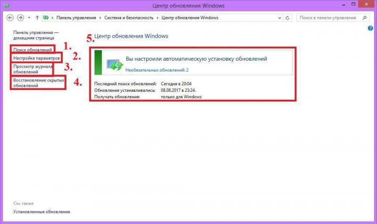Open the address bar history dropdown
This screenshot has width=377, height=224.
[x=279, y=18]
